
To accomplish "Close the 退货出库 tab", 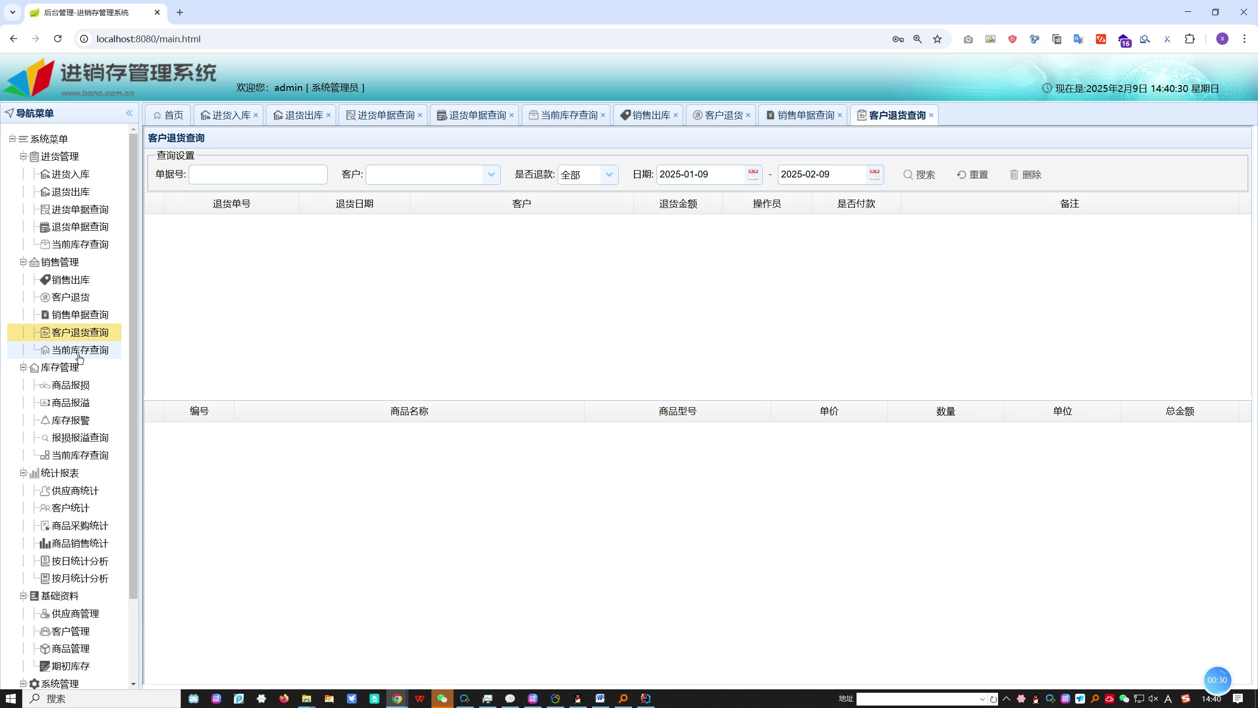I will tap(329, 115).
